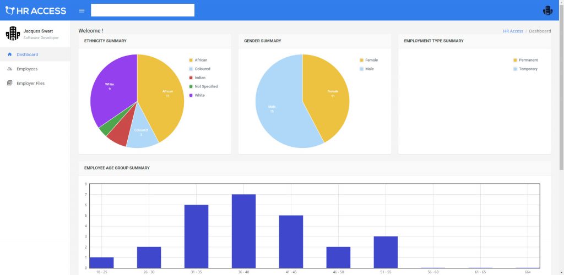Open the account building icon at top right

click(547, 10)
